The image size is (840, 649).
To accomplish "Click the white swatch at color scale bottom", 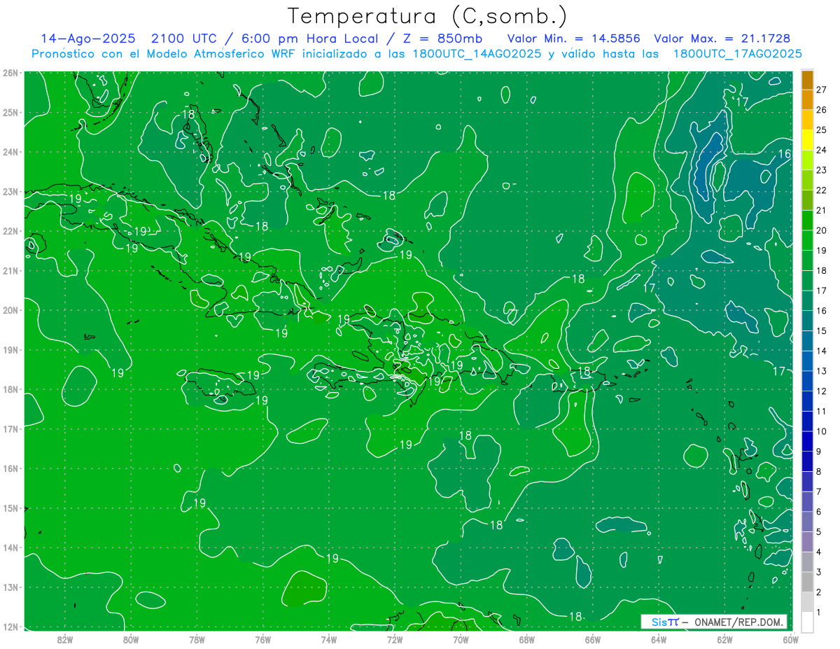I will click(x=807, y=621).
